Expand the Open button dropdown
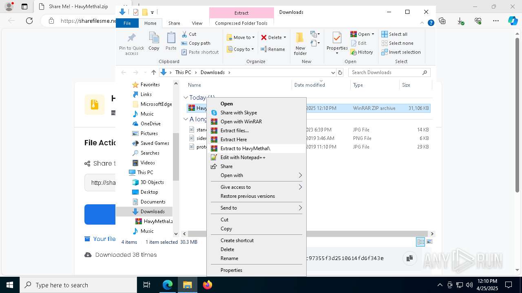Image resolution: width=522 pixels, height=293 pixels. point(373,34)
